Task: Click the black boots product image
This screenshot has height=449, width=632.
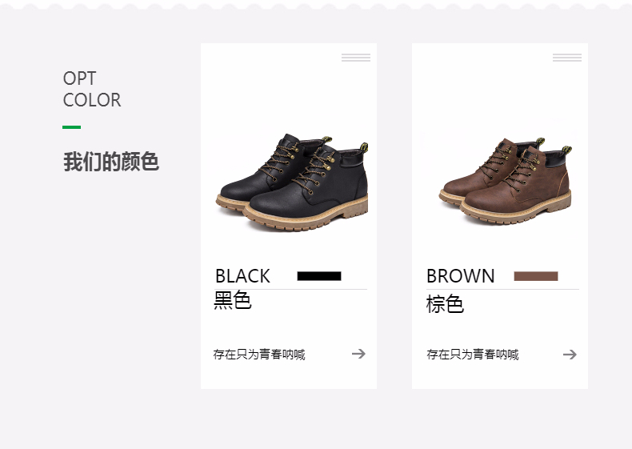Action: 292,182
